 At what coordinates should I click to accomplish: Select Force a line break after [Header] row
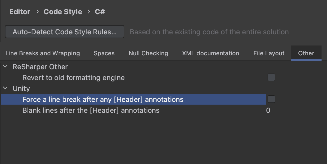[103, 99]
